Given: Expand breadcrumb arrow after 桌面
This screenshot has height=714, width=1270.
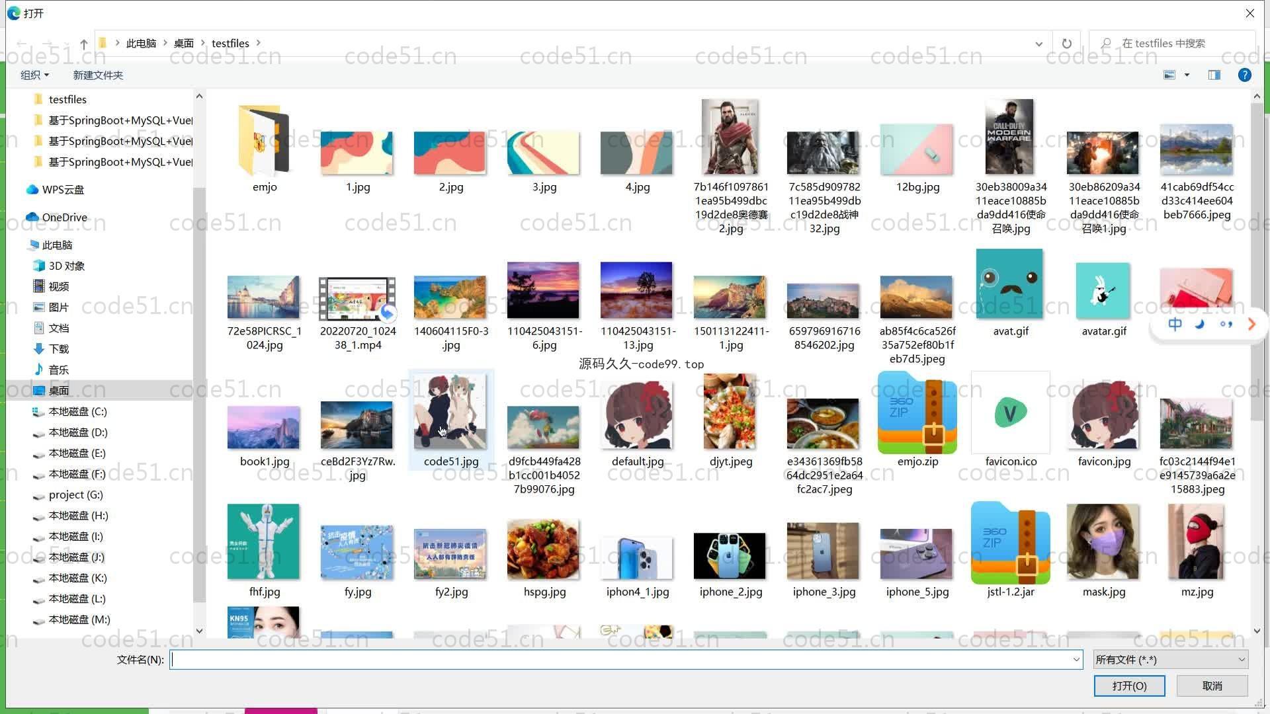Looking at the screenshot, I should tap(202, 44).
